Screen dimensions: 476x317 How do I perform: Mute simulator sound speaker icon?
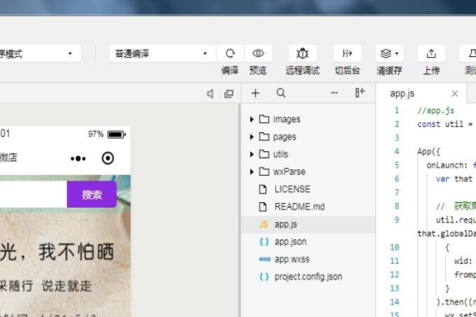(209, 94)
